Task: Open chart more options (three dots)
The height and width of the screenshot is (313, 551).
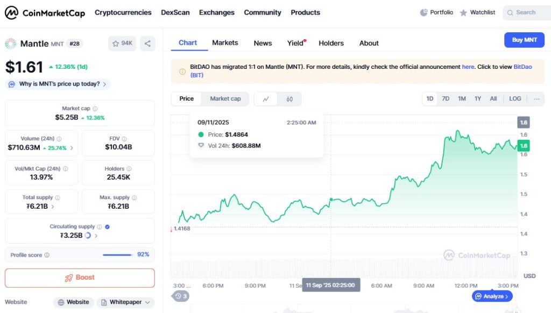Action: (536, 99)
